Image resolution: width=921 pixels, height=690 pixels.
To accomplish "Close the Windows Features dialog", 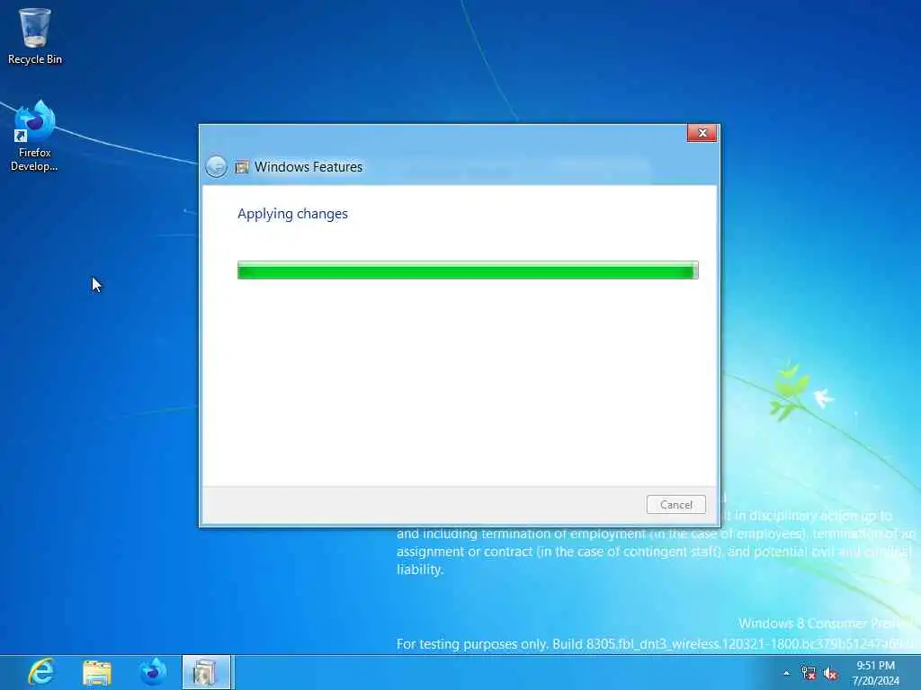I will point(702,133).
